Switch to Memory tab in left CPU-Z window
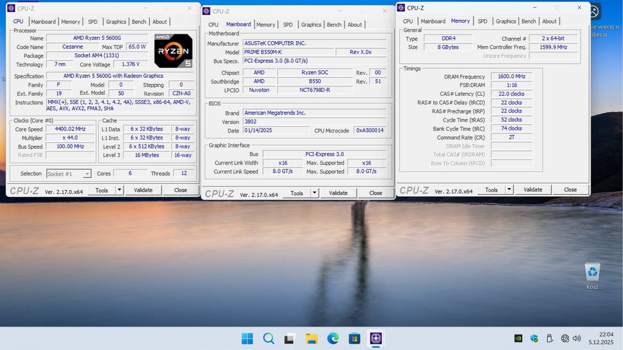 (x=70, y=22)
